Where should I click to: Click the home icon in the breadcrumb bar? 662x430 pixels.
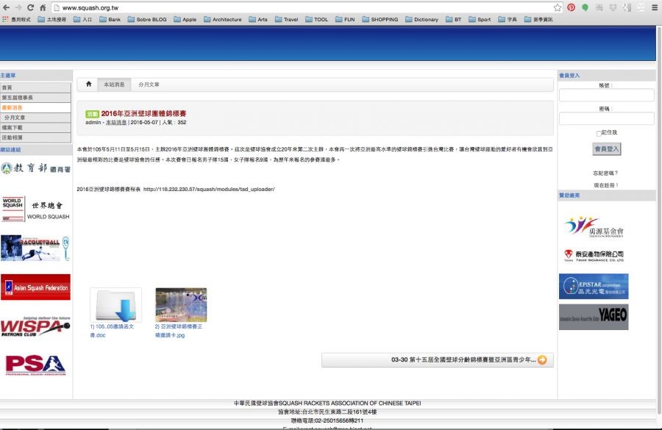[x=89, y=84]
